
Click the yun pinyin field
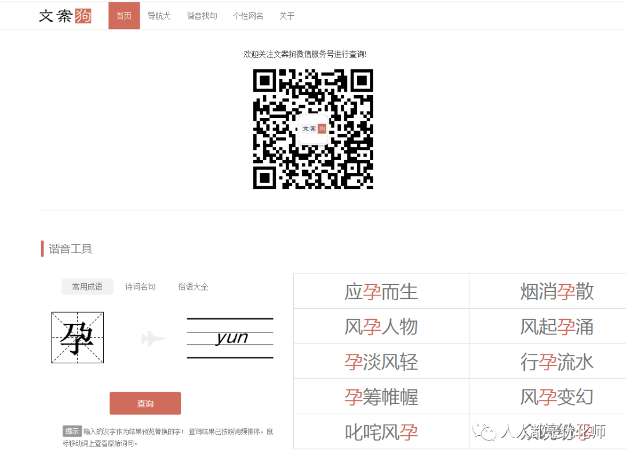point(230,338)
